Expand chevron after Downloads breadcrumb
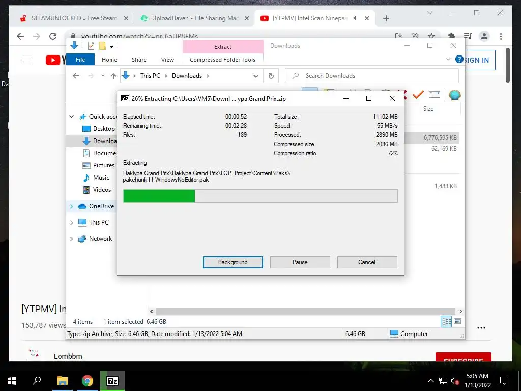Screen dimensions: 521x391 [x=208, y=76]
